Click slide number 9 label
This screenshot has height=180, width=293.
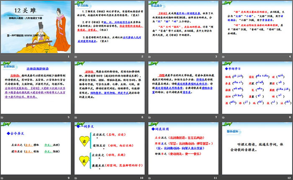pos(69,178)
